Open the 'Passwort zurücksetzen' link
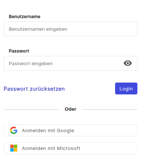This screenshot has height=167, width=150. [34, 89]
